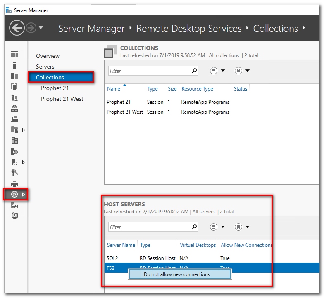324x298 pixels.
Task: Sort collections by Resource Type column
Action: pos(198,88)
